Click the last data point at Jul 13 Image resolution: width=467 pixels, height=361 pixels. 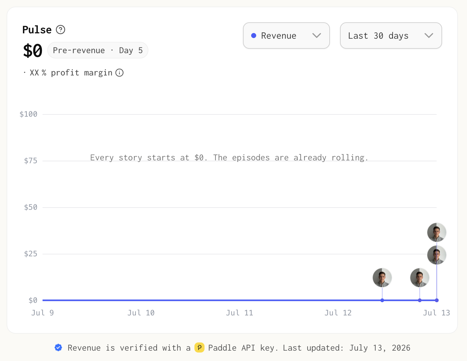point(437,300)
